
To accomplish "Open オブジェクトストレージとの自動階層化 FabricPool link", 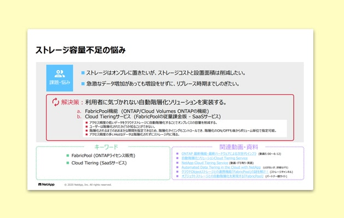I will [x=222, y=176].
